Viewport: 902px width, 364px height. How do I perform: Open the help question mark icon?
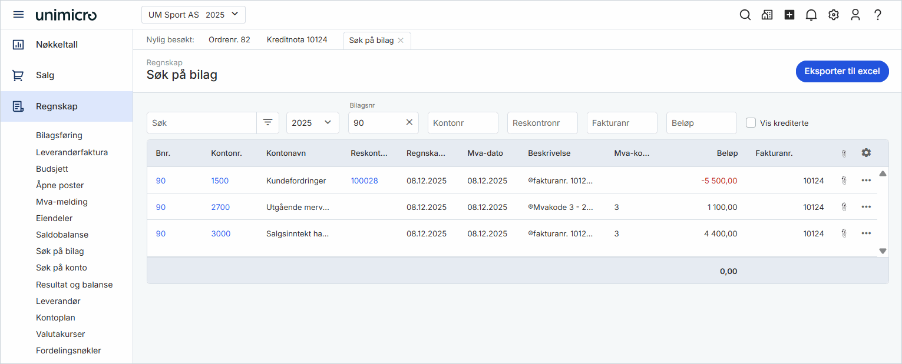coord(878,15)
